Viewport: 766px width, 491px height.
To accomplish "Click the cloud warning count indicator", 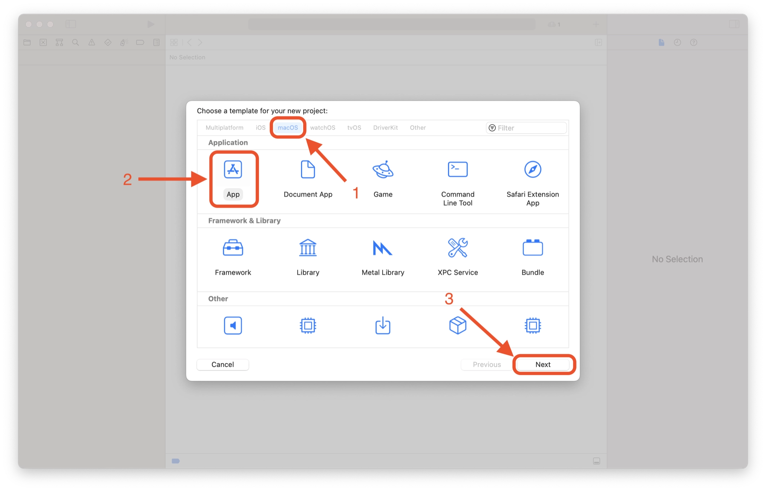I will point(554,24).
